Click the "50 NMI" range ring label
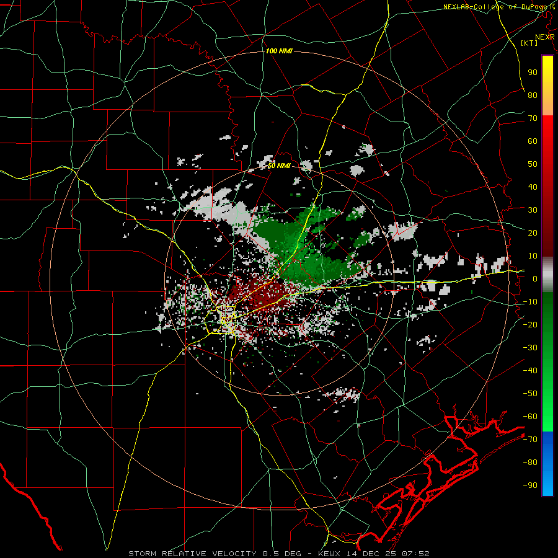This screenshot has height=558, width=558. (279, 166)
